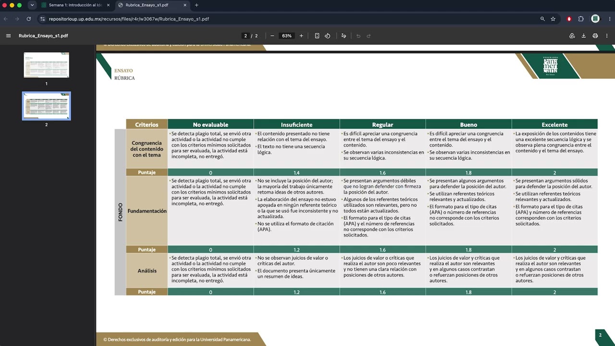Close the Rubrica_Ensayo_s1.pdf tab

click(x=185, y=5)
